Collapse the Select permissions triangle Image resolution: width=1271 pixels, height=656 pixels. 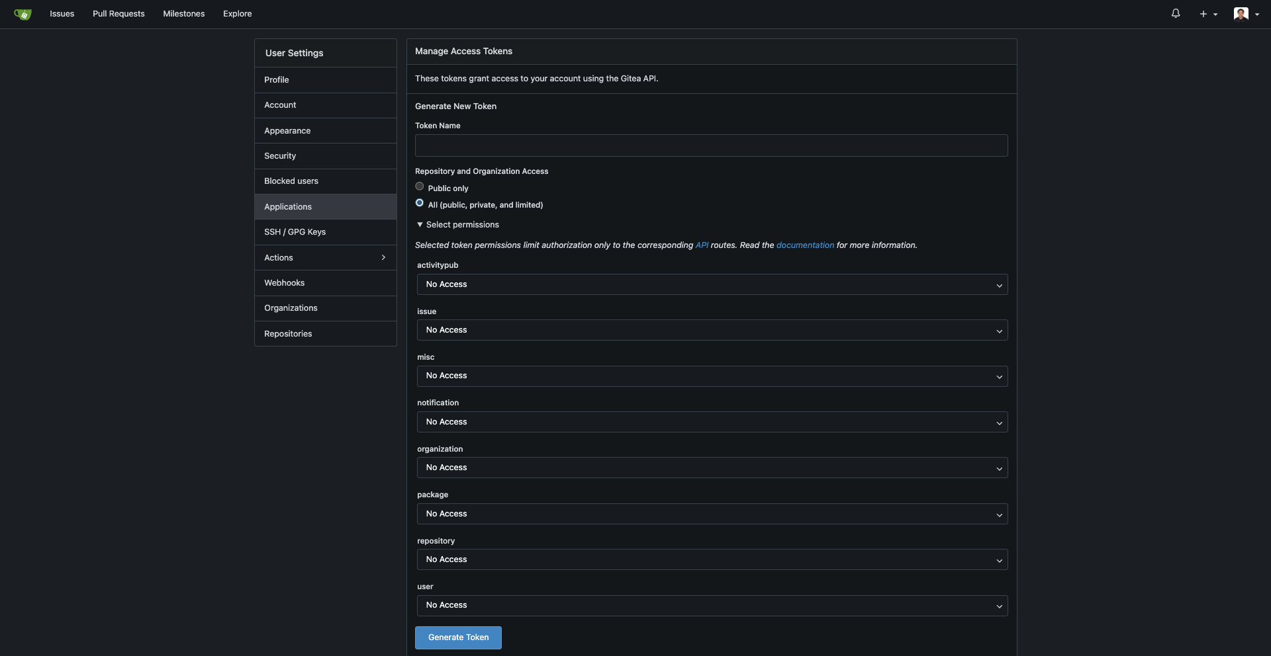[420, 225]
